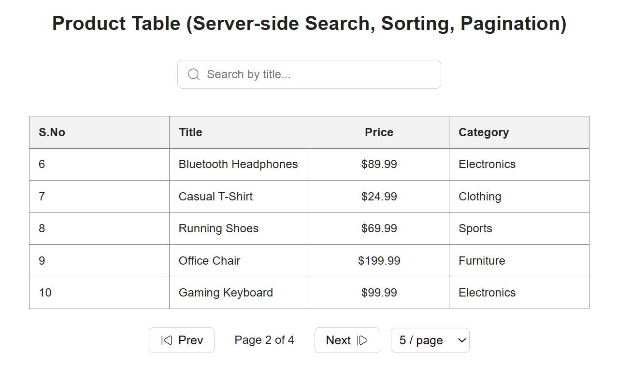This screenshot has height=367, width=618.
Task: Click the Furniture category cell
Action: [482, 261]
